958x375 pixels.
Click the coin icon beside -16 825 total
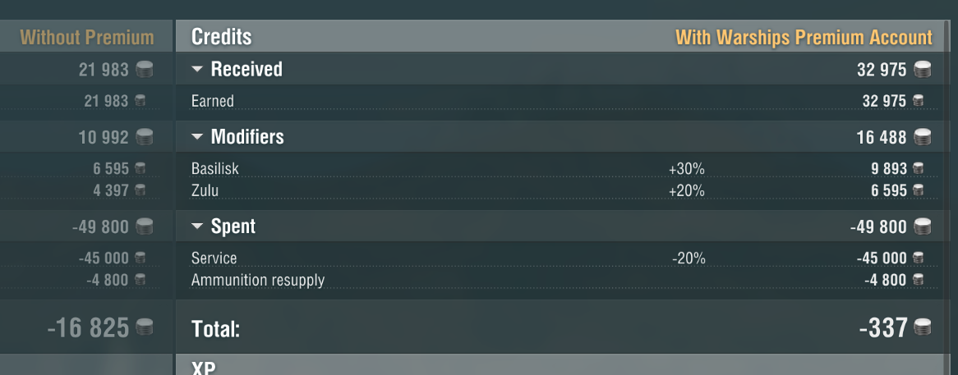144,328
